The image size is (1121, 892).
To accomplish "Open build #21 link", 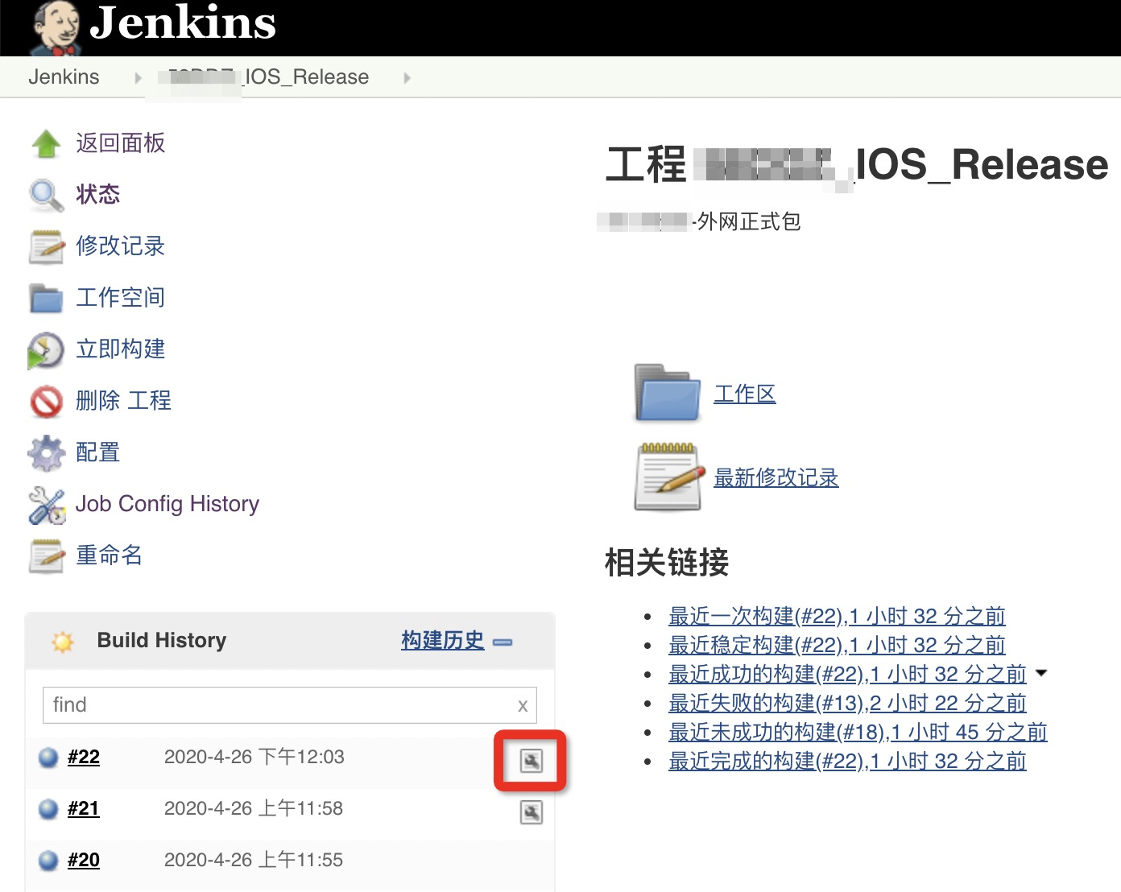I will tap(84, 808).
